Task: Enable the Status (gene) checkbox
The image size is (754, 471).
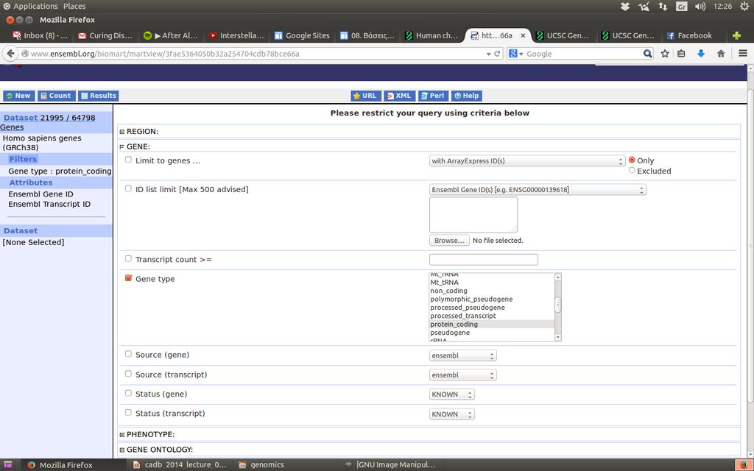Action: click(128, 393)
